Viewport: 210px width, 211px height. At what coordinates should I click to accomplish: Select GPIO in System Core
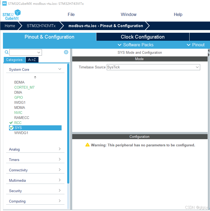[19, 97]
